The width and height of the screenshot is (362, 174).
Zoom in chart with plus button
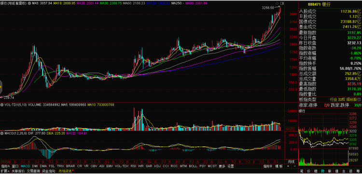[288, 166]
